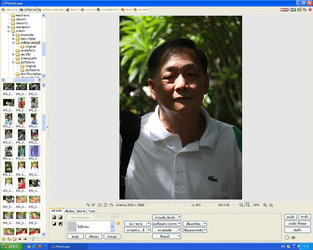Click the star icon beside the frame list

click(118, 223)
